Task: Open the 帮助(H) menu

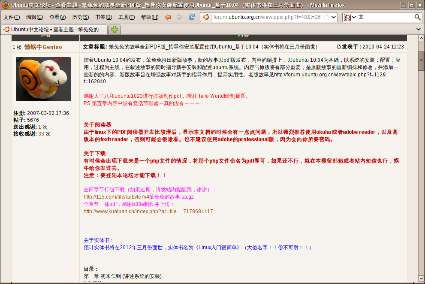Action: pyautogui.click(x=150, y=17)
